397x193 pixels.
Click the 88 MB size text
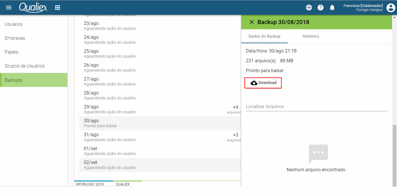pos(287,61)
